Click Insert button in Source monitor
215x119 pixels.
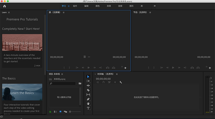click(108, 68)
